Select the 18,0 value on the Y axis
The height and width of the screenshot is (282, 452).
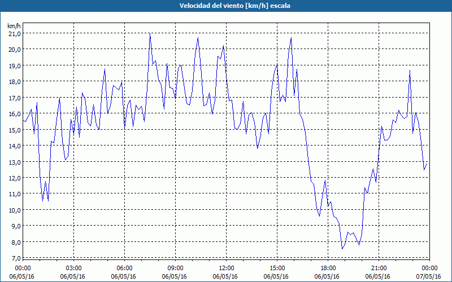point(15,82)
